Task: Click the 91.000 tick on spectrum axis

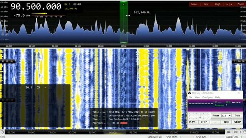Action: click(x=146, y=46)
